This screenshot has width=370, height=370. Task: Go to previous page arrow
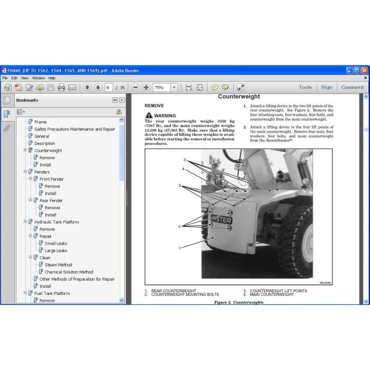coord(87,87)
